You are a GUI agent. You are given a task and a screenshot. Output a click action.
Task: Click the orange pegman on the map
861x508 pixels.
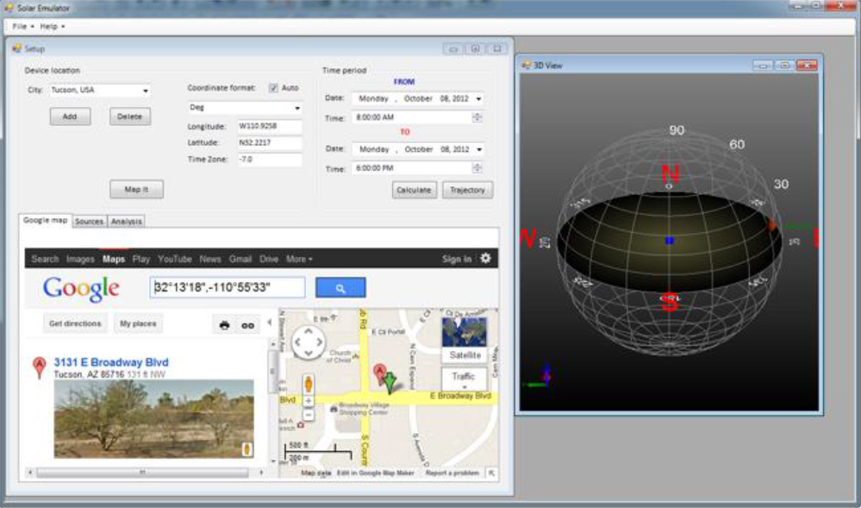pos(309,384)
